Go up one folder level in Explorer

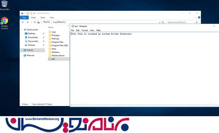point(35,22)
